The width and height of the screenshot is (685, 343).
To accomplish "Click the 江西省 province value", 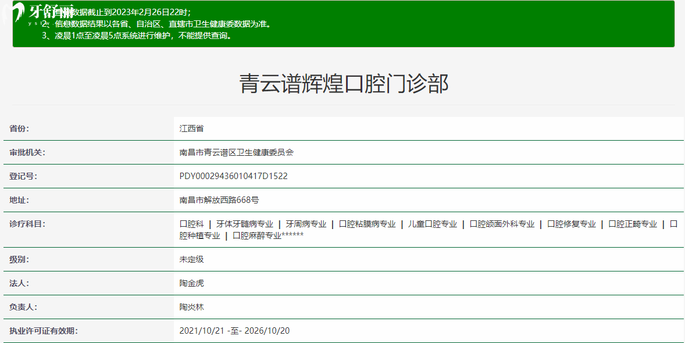I will [x=191, y=128].
